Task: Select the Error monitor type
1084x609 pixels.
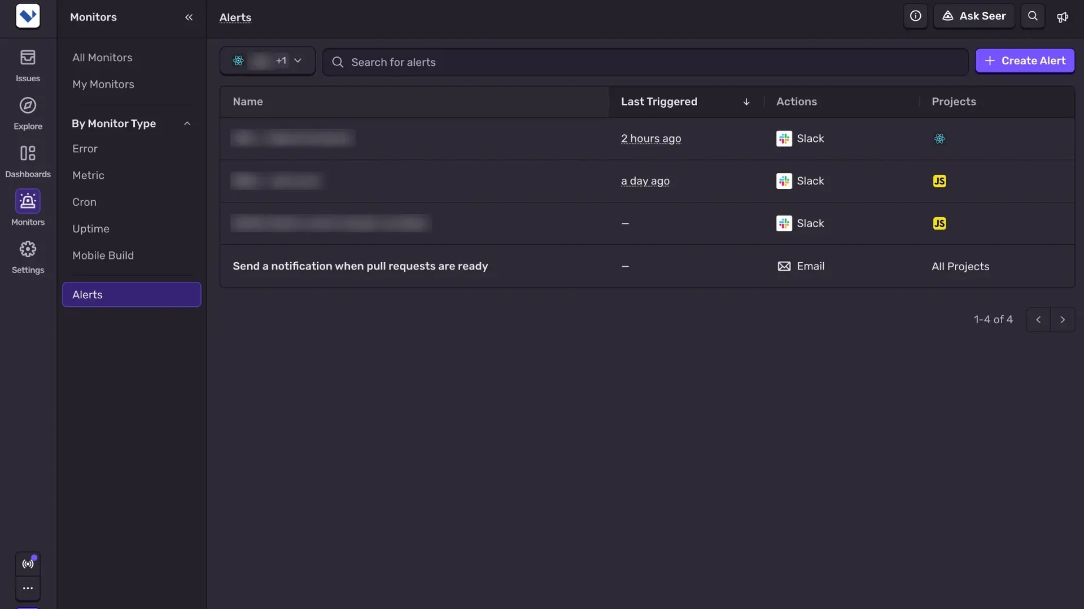Action: coord(85,149)
